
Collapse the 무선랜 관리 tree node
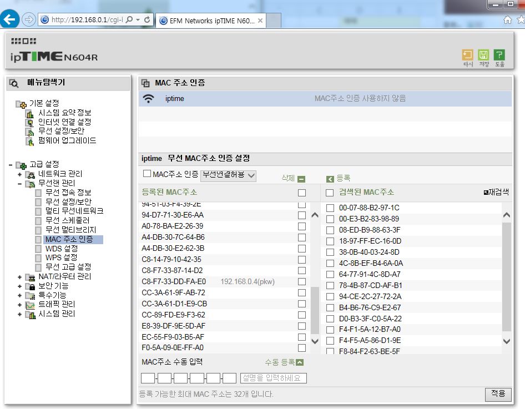coord(20,184)
